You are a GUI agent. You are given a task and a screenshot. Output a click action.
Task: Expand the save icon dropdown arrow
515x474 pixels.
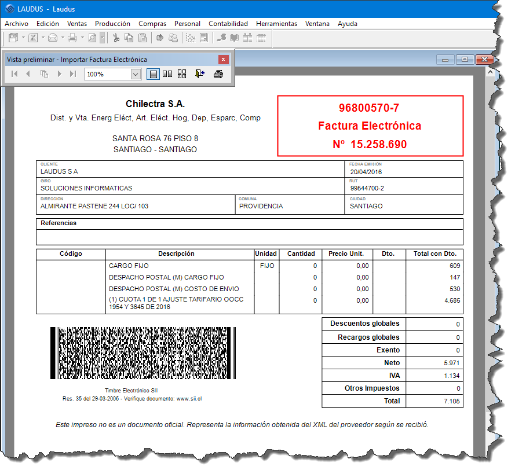23,38
